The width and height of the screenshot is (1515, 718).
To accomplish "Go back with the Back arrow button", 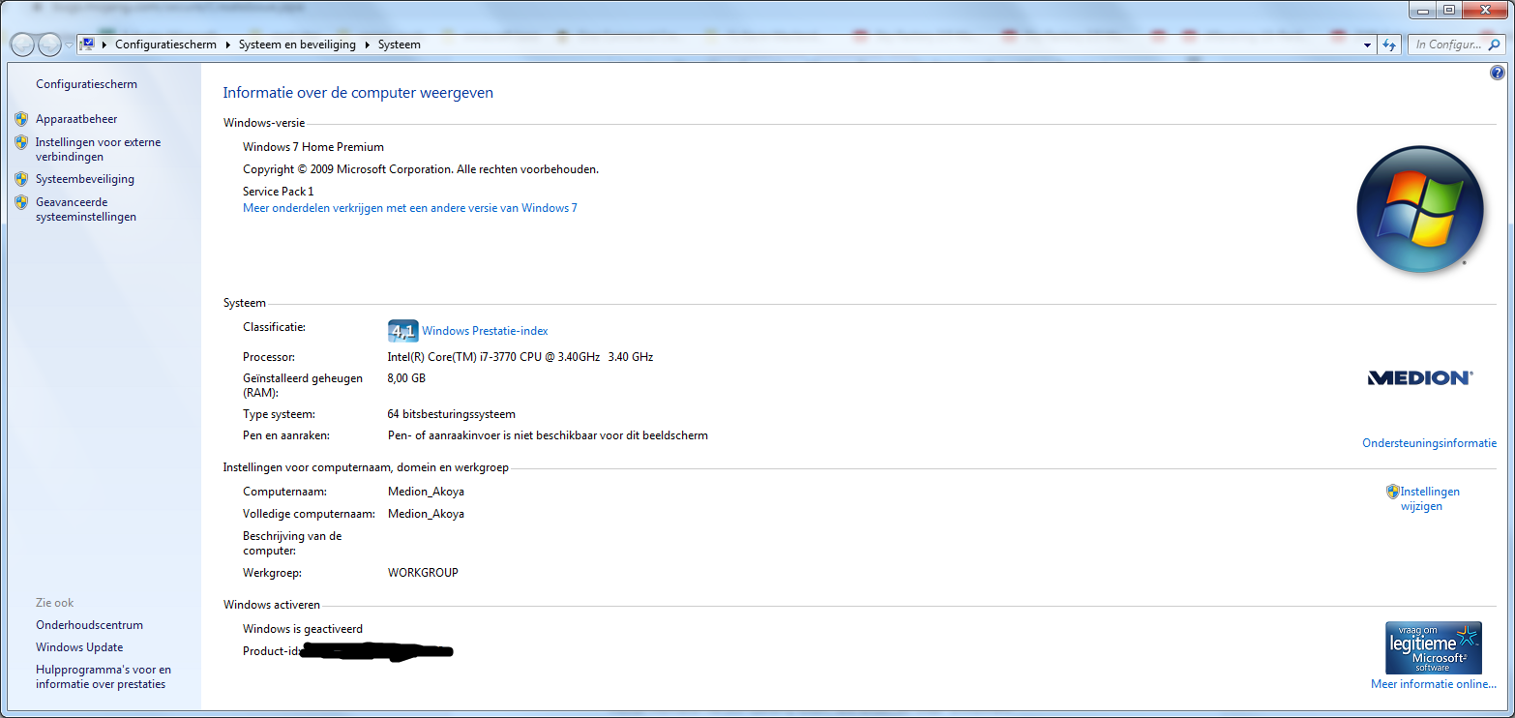I will pyautogui.click(x=22, y=45).
